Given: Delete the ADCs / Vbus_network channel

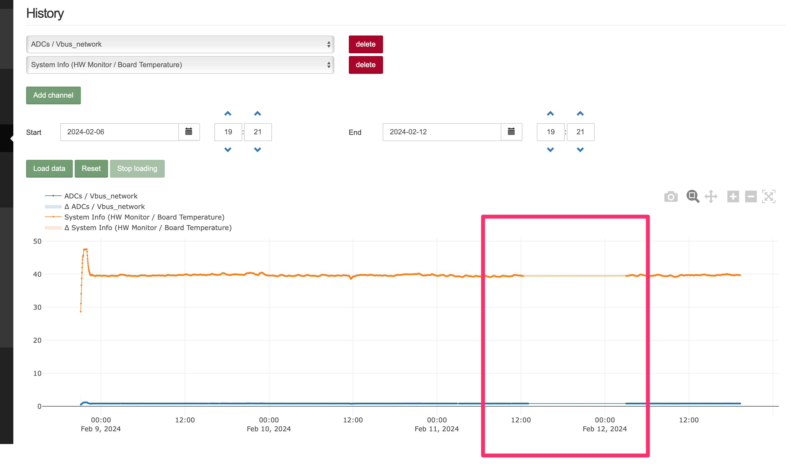Looking at the screenshot, I should click(366, 44).
